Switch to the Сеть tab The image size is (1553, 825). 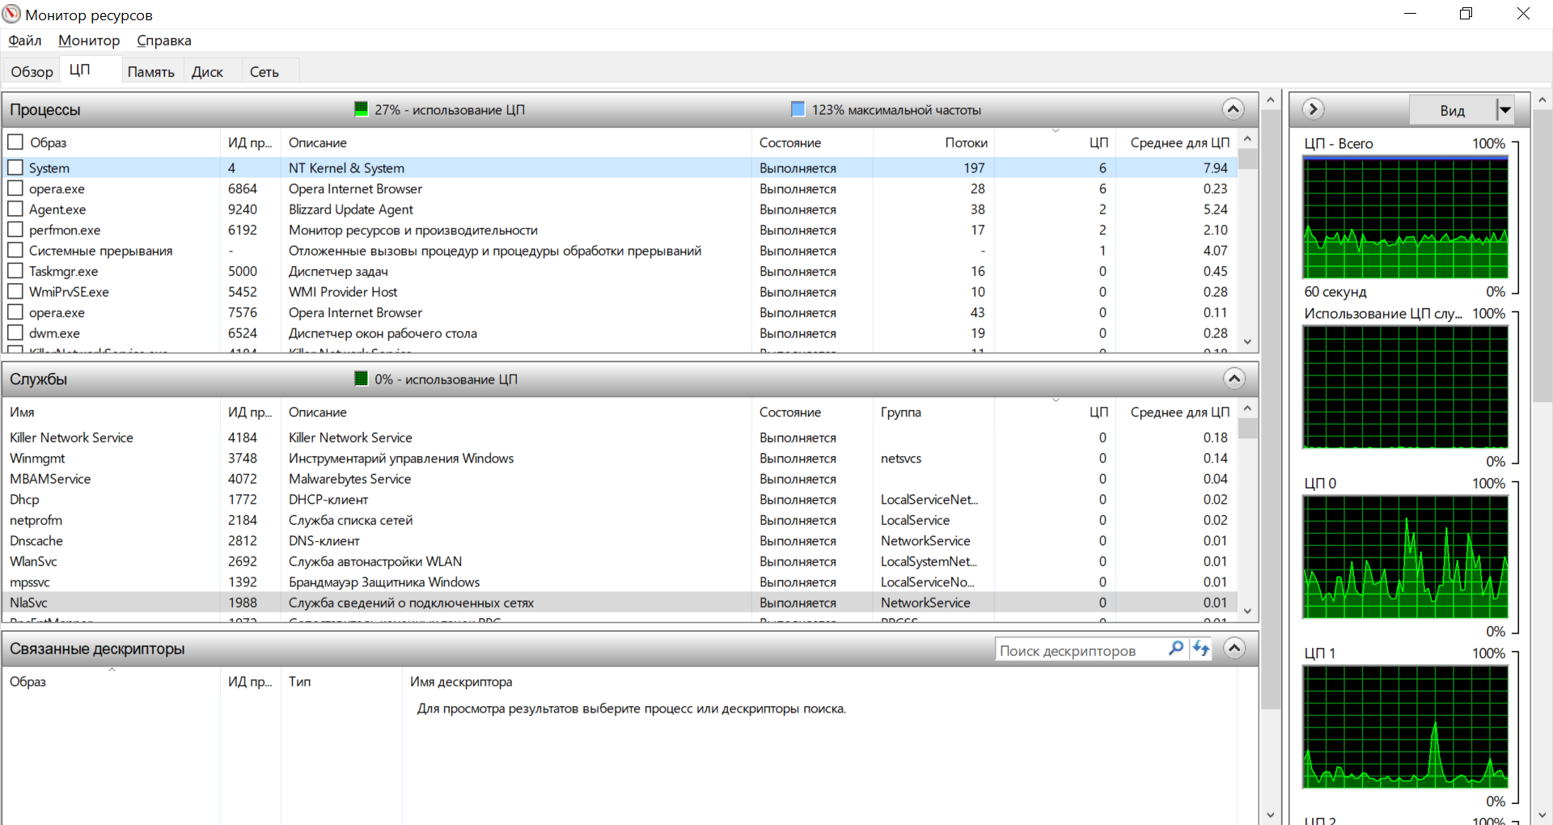[264, 72]
